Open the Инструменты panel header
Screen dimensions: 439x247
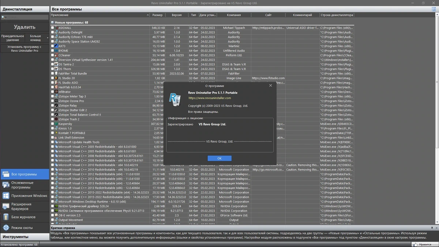pyautogui.click(x=25, y=237)
